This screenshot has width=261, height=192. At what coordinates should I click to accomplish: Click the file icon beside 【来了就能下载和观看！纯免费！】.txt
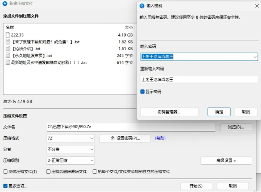click(8, 42)
